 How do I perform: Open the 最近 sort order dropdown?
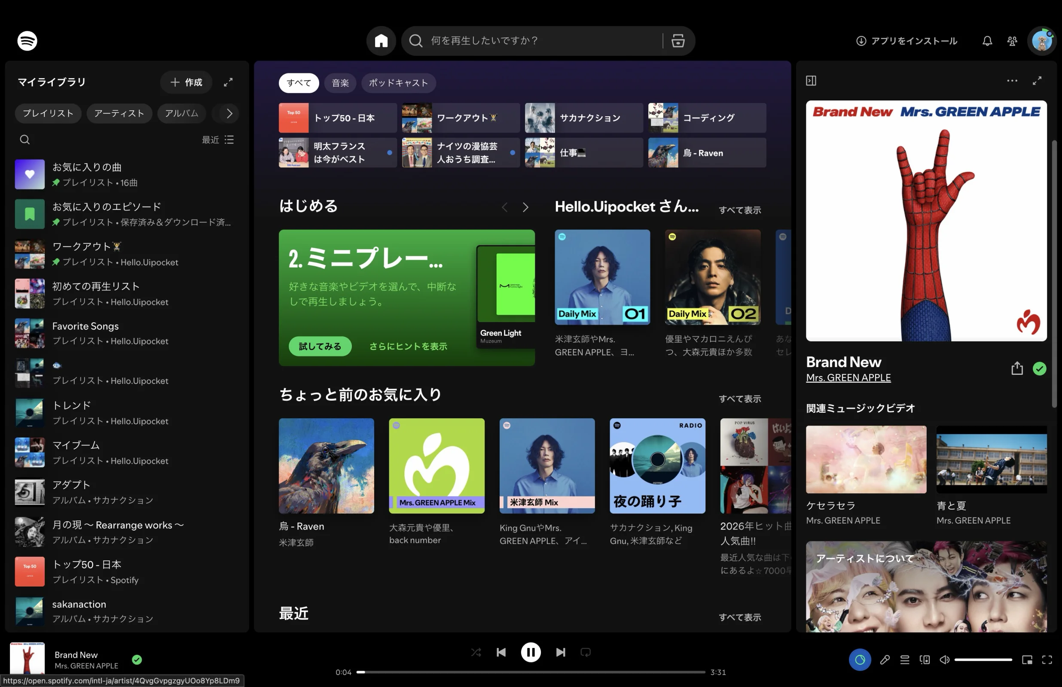pos(218,140)
